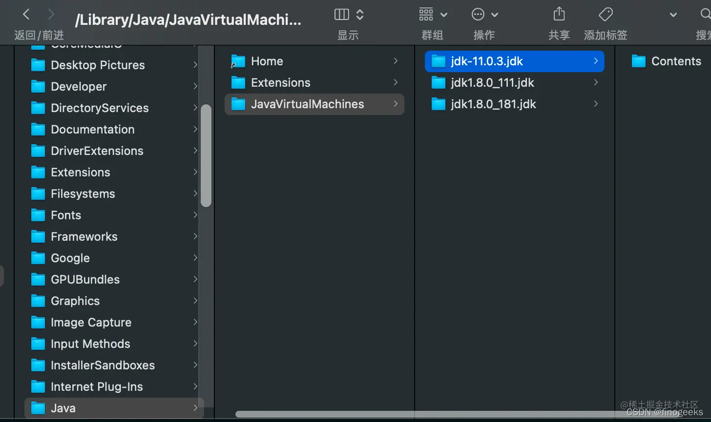Click the Library column vertical scrollbar
Image resolution: width=711 pixels, height=422 pixels.
[x=206, y=155]
